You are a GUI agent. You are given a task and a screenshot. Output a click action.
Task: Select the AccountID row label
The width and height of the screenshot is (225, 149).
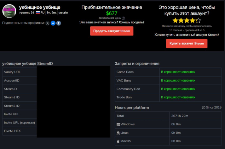12,81
